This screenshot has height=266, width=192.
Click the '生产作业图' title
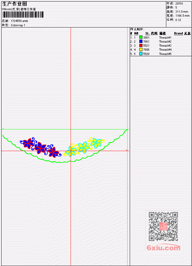click(15, 4)
